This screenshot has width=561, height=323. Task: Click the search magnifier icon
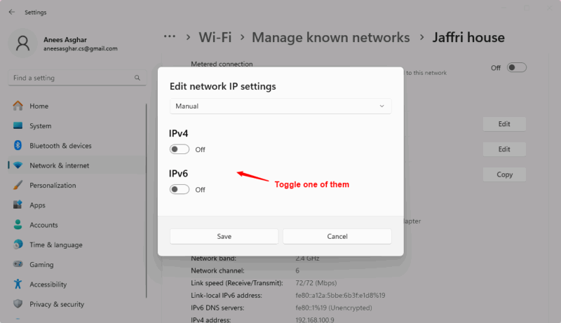[x=137, y=78]
